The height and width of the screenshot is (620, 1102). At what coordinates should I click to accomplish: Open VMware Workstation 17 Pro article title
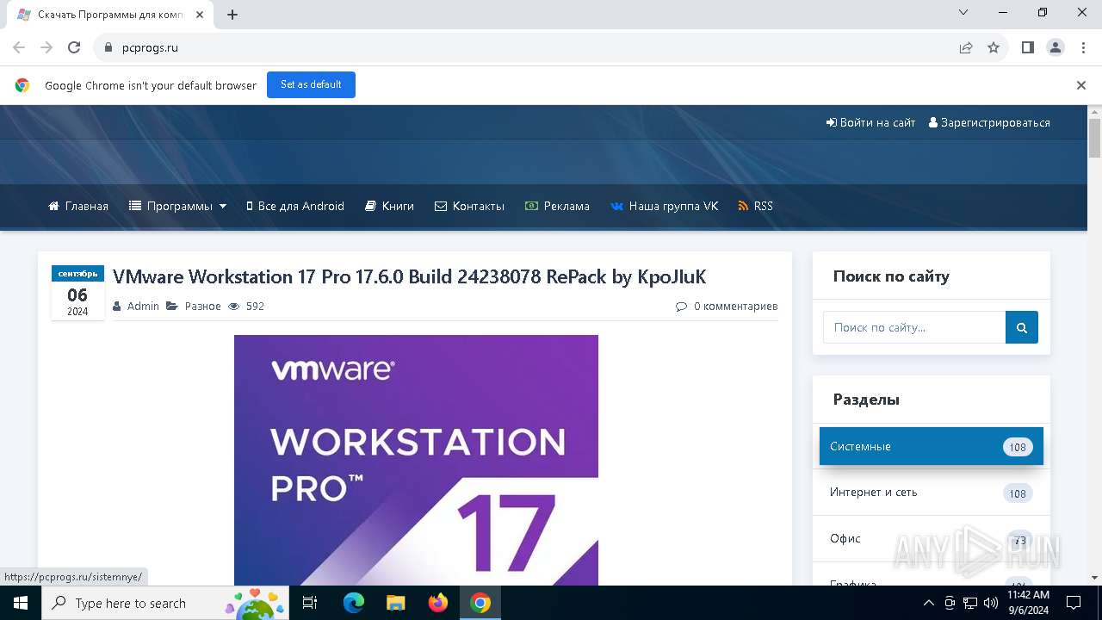pos(410,276)
